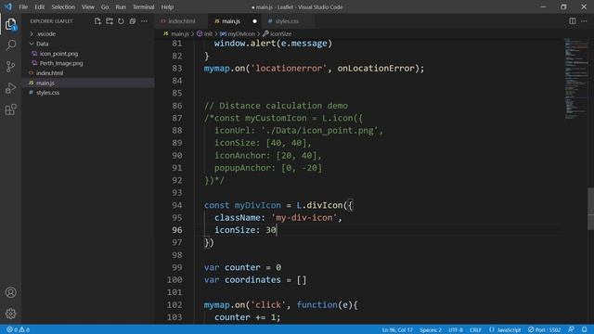Open the Selection menu
Screen dimensions: 594x334
click(63, 6)
